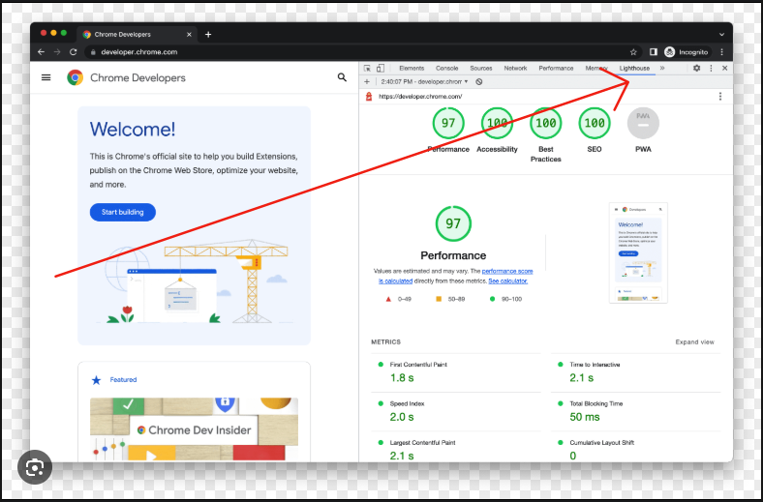Click the Featured label with star
Screen dimensions: 763x502
114,380
